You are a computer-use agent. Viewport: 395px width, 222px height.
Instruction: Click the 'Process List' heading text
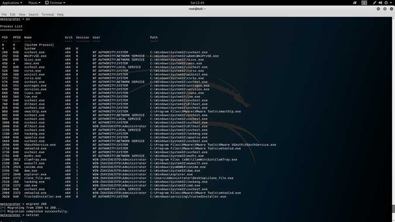tap(11, 26)
